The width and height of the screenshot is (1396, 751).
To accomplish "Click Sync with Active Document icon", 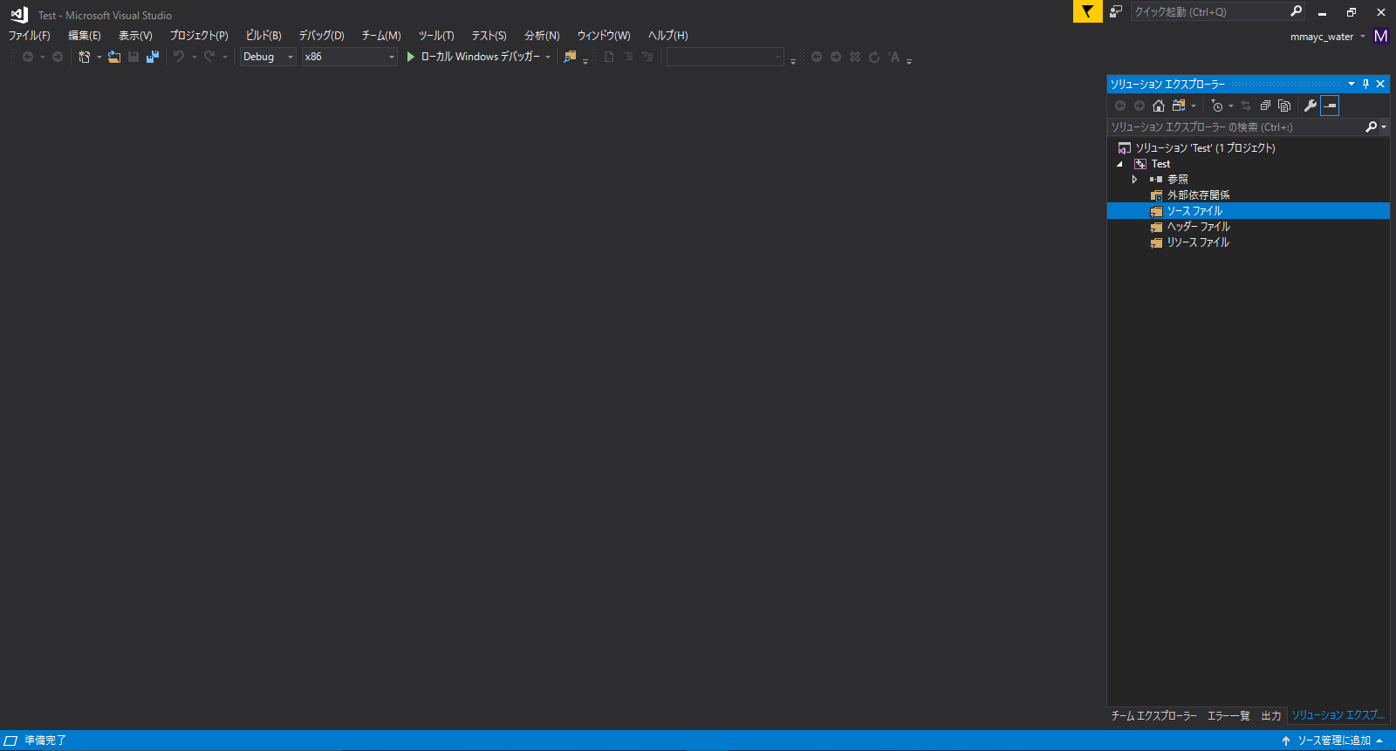I will tap(1246, 106).
